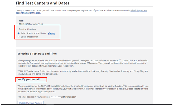174x108 pixels.
Task: Click the 'Find Test Centers and Dates' heading
Action: tap(43, 3)
